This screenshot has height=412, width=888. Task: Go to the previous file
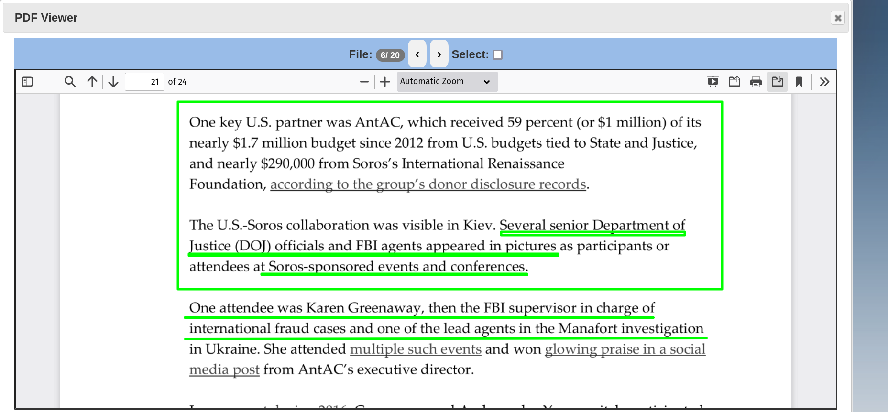(417, 54)
